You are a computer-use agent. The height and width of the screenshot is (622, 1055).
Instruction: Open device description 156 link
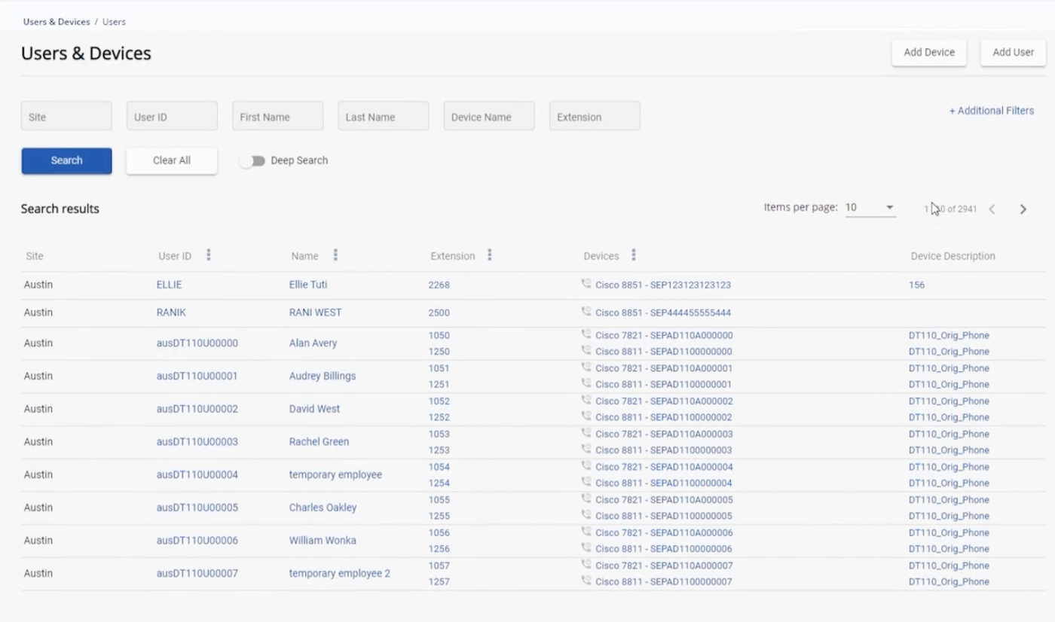pyautogui.click(x=916, y=285)
